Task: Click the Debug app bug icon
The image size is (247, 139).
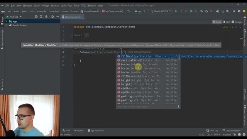Action: [191, 11]
